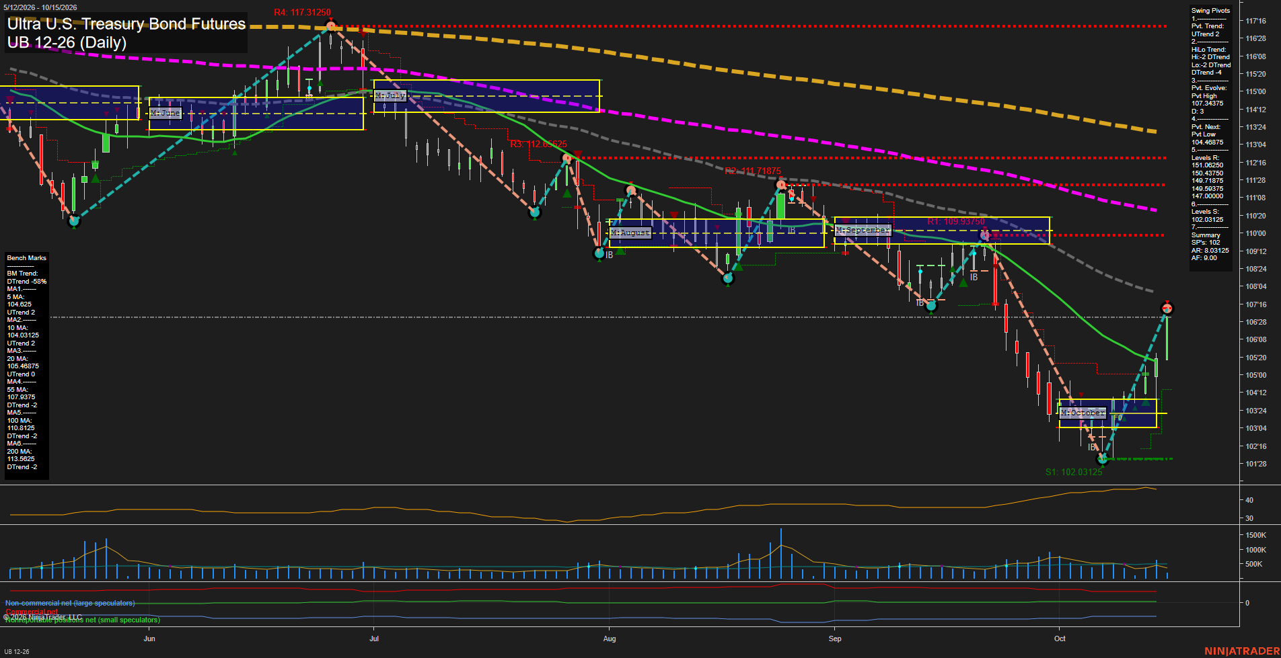Click the 117'16 price axis label
Image resolution: width=1281 pixels, height=658 pixels.
click(1255, 21)
